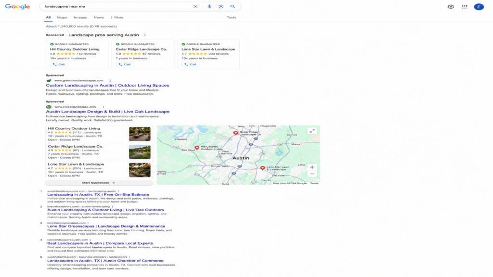Click the '112 reviews' text
The width and height of the screenshot is (493, 277).
tap(87, 54)
